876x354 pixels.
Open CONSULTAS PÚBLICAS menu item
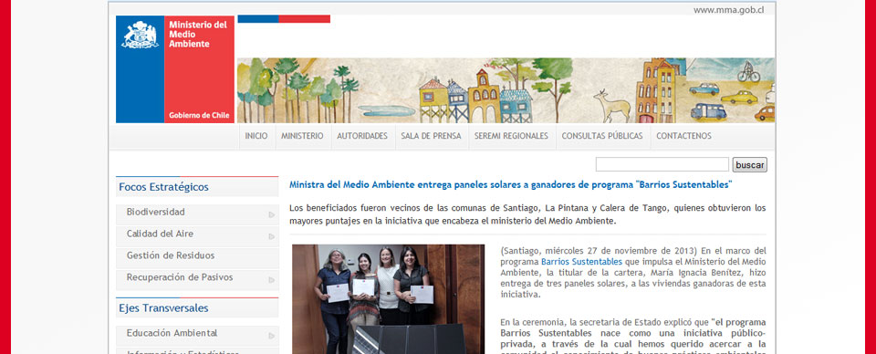[x=602, y=136]
